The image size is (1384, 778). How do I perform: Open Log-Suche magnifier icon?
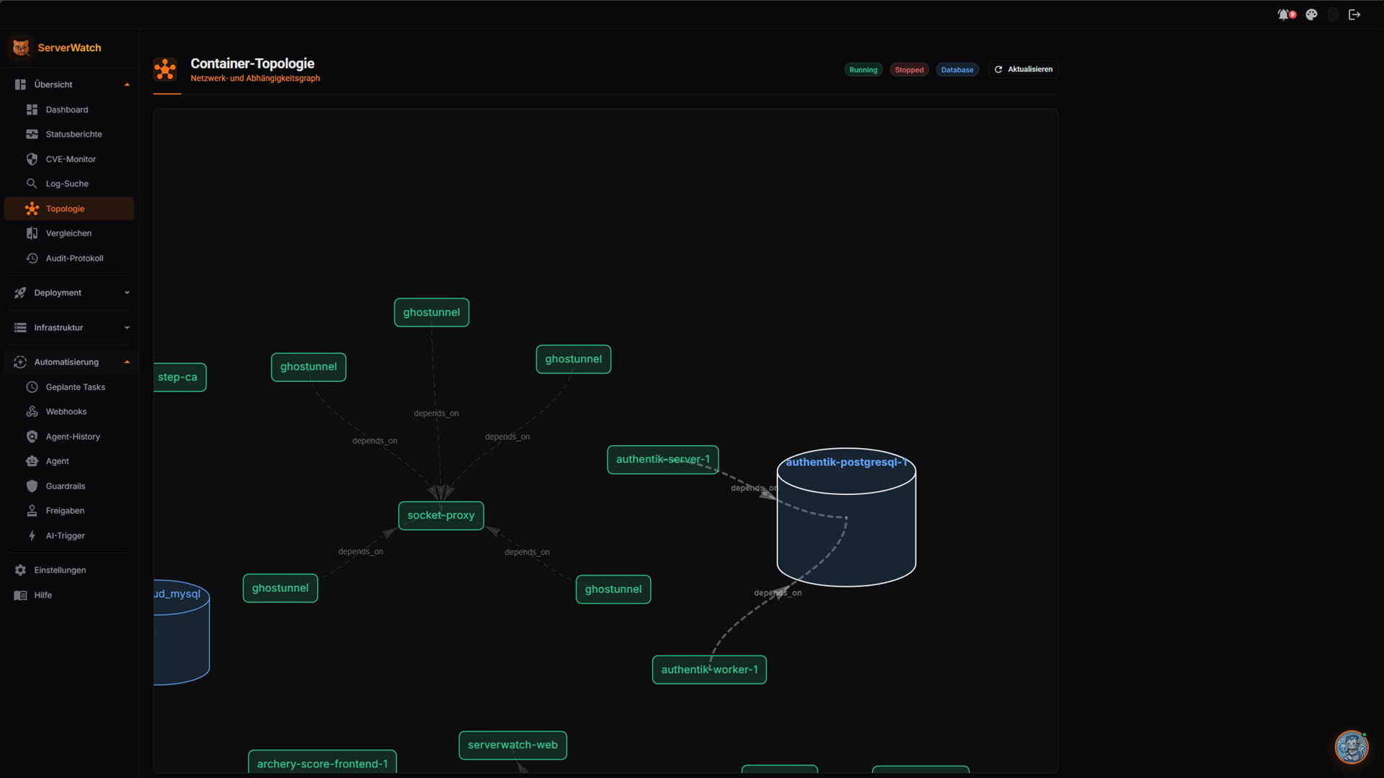coord(32,184)
